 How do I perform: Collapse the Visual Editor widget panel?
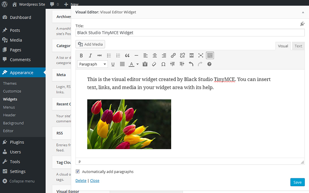(x=303, y=12)
